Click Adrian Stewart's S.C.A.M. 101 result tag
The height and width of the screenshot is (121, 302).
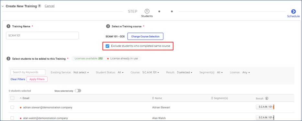point(265,107)
